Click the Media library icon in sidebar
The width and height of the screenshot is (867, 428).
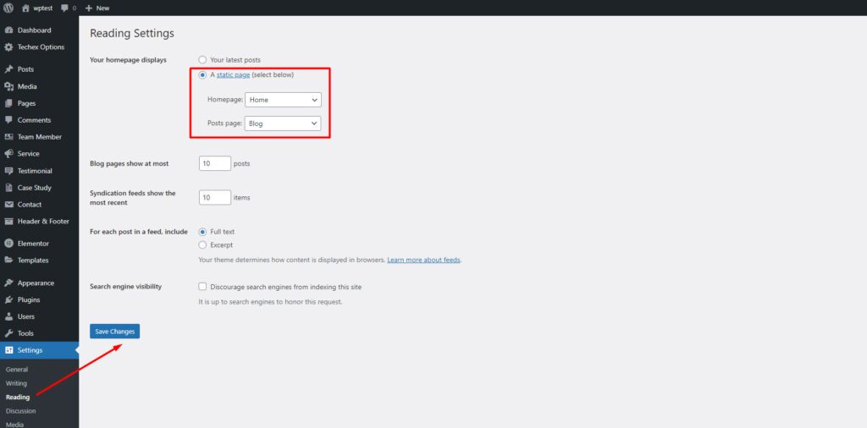(x=8, y=86)
